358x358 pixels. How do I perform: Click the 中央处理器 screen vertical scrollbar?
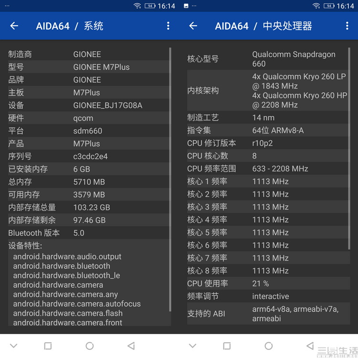click(349, 148)
